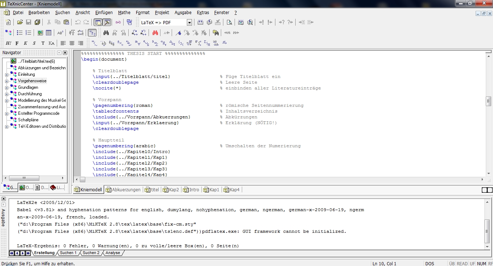Click the save all files icon
The height and width of the screenshot is (266, 493).
[x=37, y=22]
